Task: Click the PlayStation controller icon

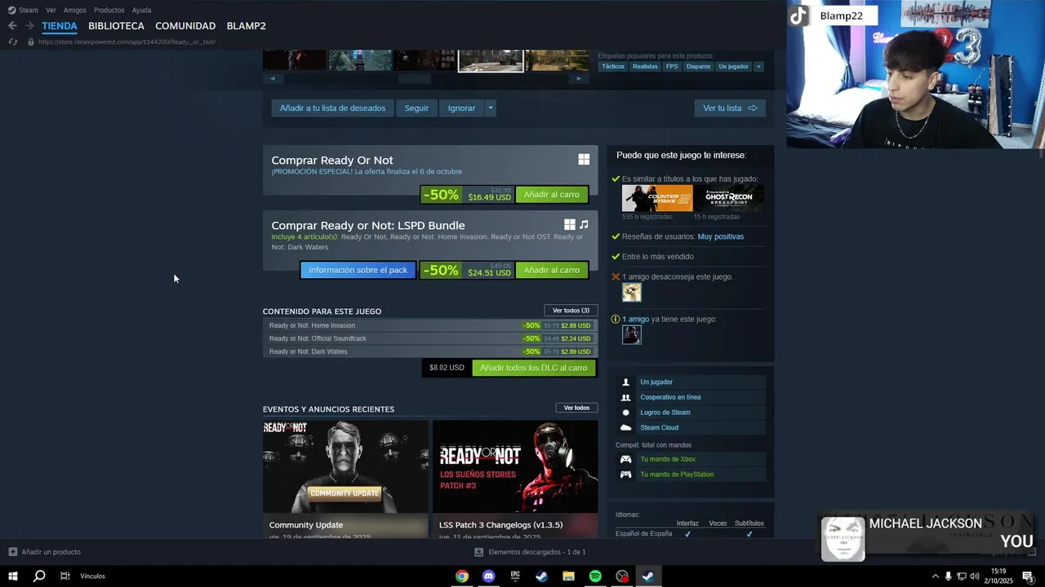Action: pyautogui.click(x=625, y=474)
